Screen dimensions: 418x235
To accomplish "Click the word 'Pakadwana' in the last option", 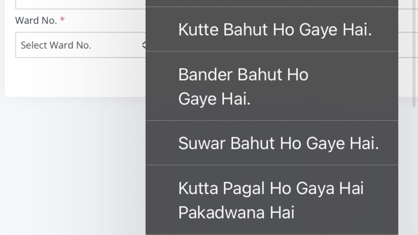I will coord(222,212).
